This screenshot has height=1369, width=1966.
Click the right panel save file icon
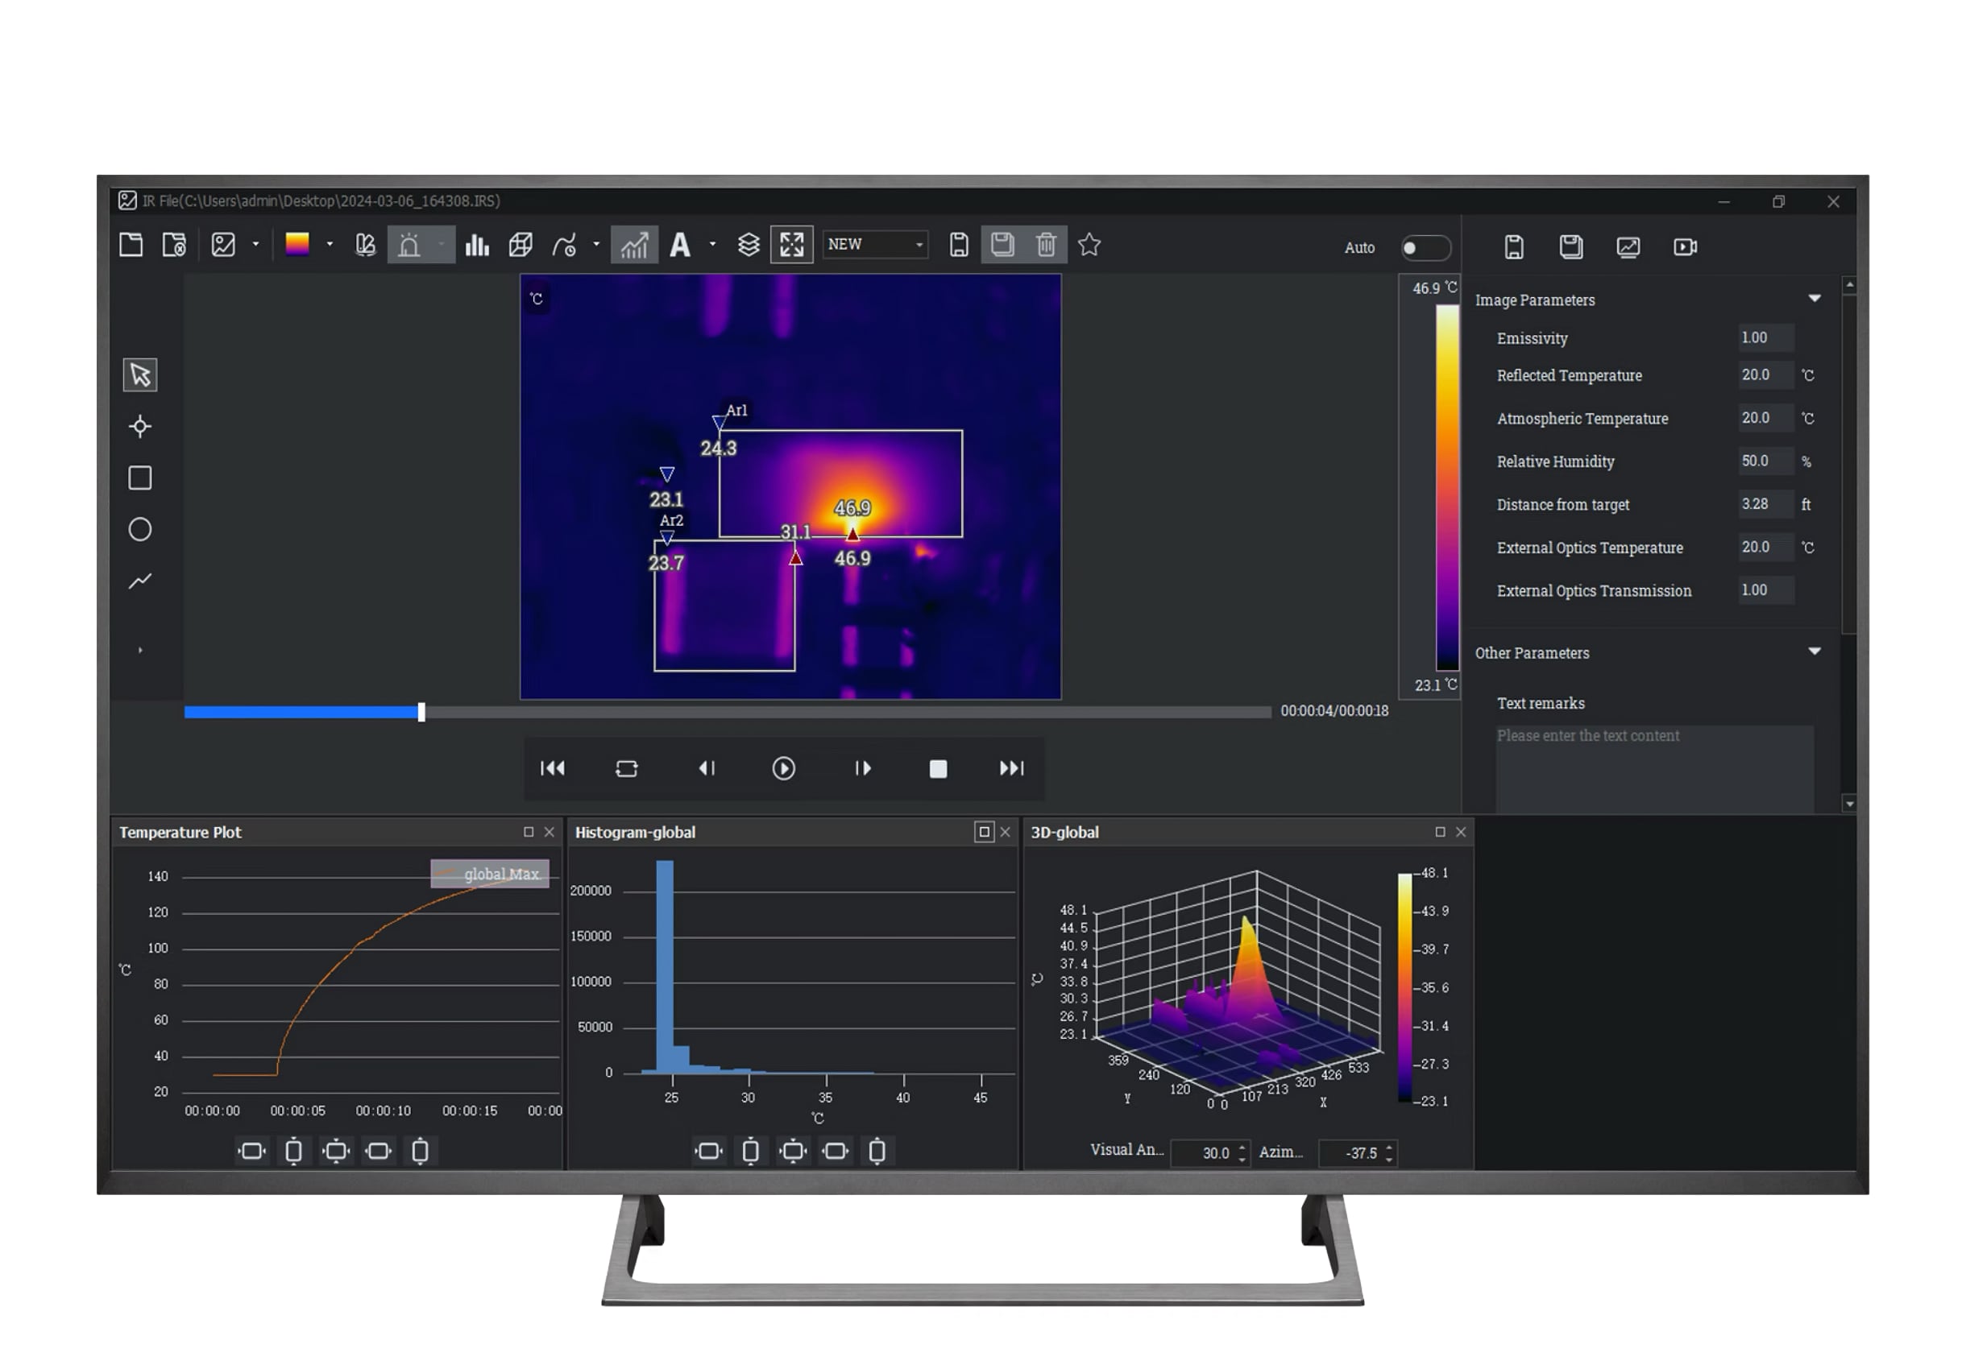(1514, 247)
